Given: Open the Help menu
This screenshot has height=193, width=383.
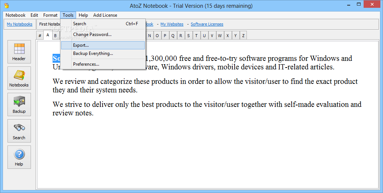Looking at the screenshot, I should point(83,15).
